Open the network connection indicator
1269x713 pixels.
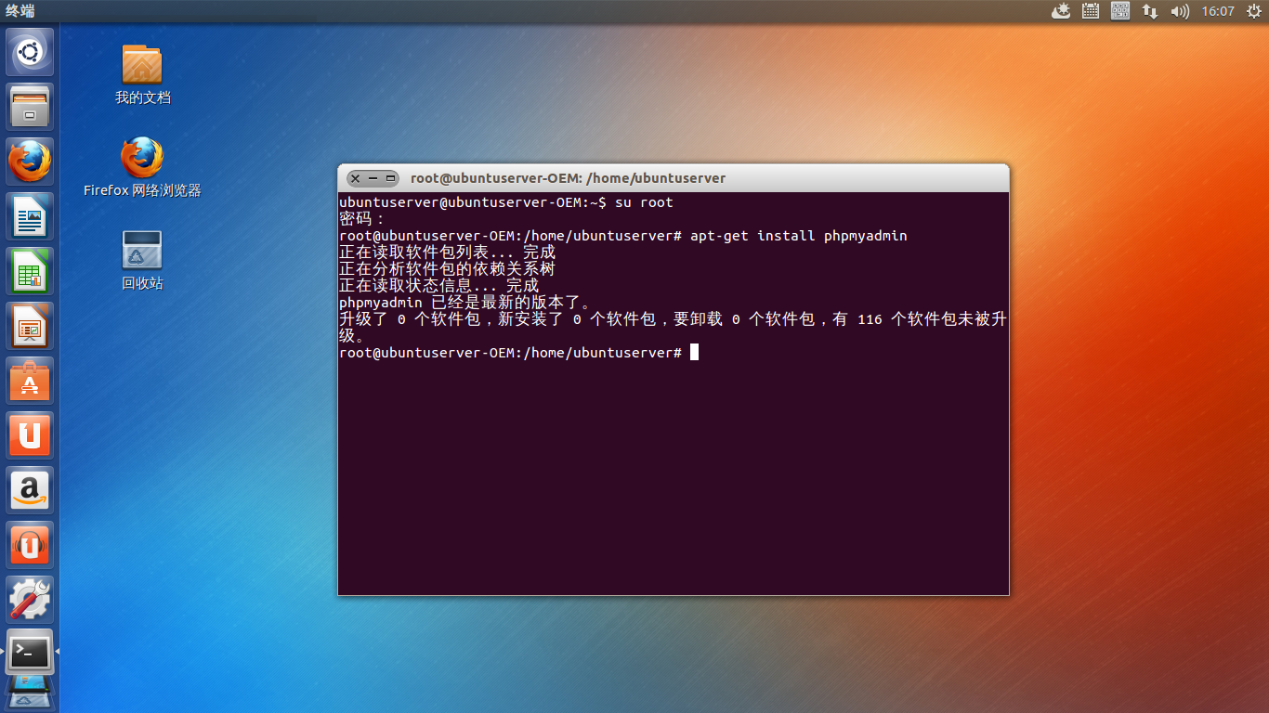tap(1150, 11)
